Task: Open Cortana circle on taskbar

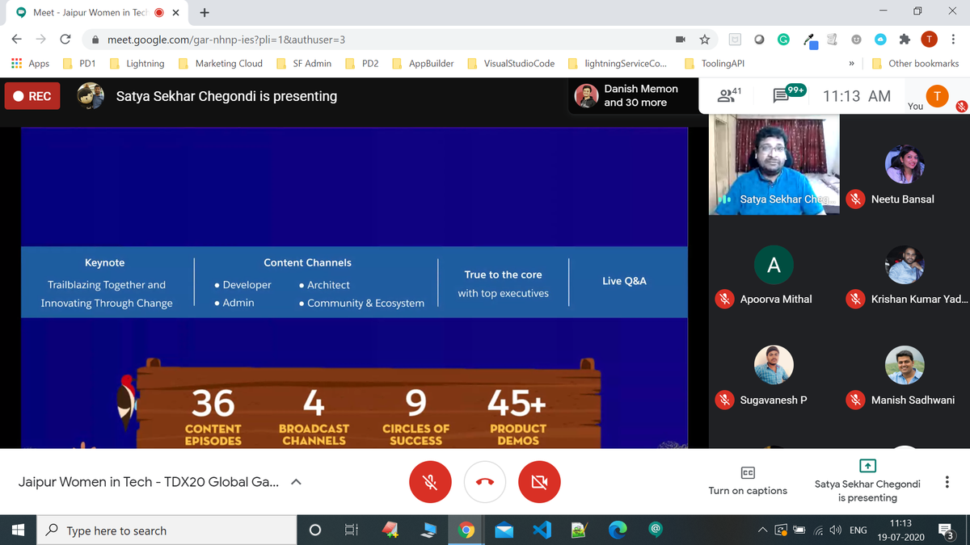Action: 315,530
